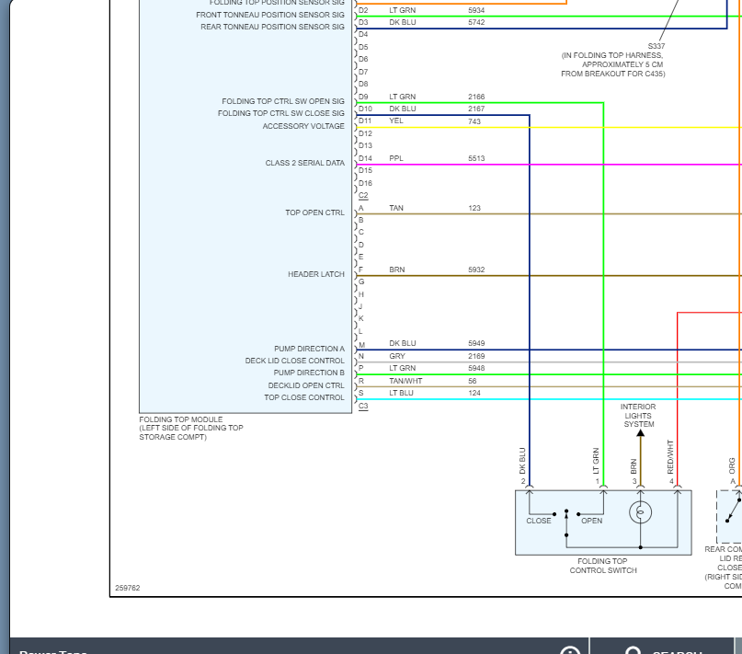Click the info icon in the bottom bar
Screen dimensions: 742x654
click(x=569, y=649)
